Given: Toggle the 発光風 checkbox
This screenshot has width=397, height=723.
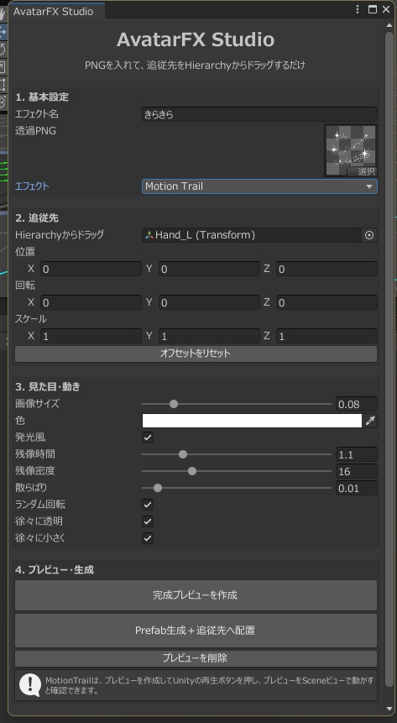Looking at the screenshot, I should click(148, 437).
